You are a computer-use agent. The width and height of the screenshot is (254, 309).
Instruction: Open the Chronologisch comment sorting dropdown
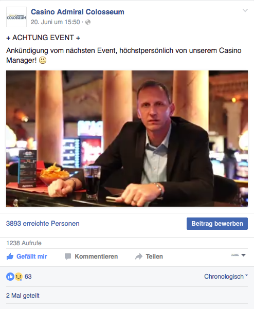tap(226, 277)
